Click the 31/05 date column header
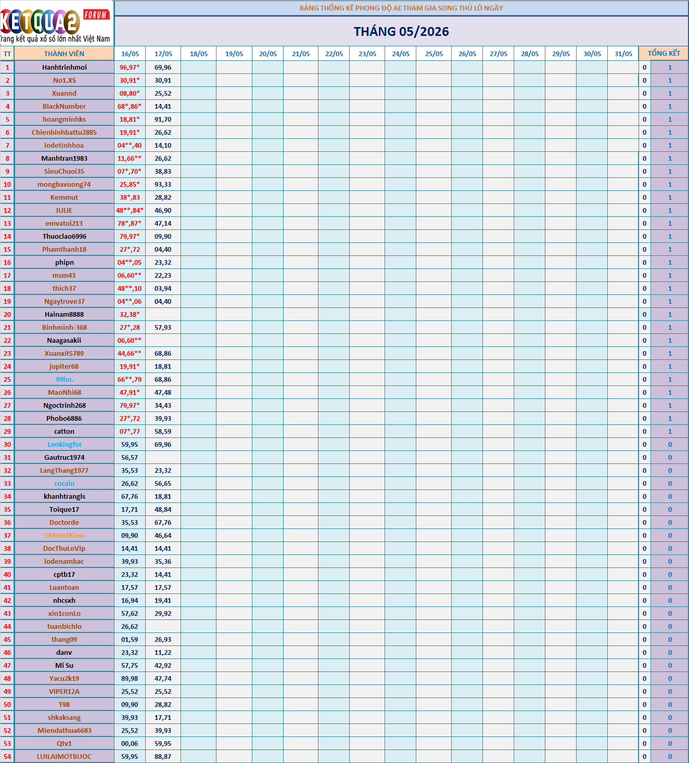 (x=623, y=54)
